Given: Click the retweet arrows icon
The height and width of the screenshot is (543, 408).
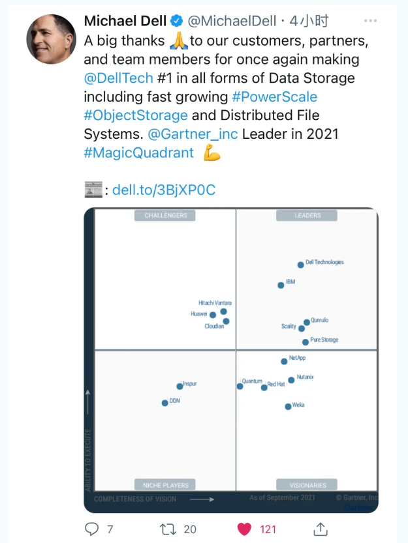Looking at the screenshot, I should click(x=168, y=529).
